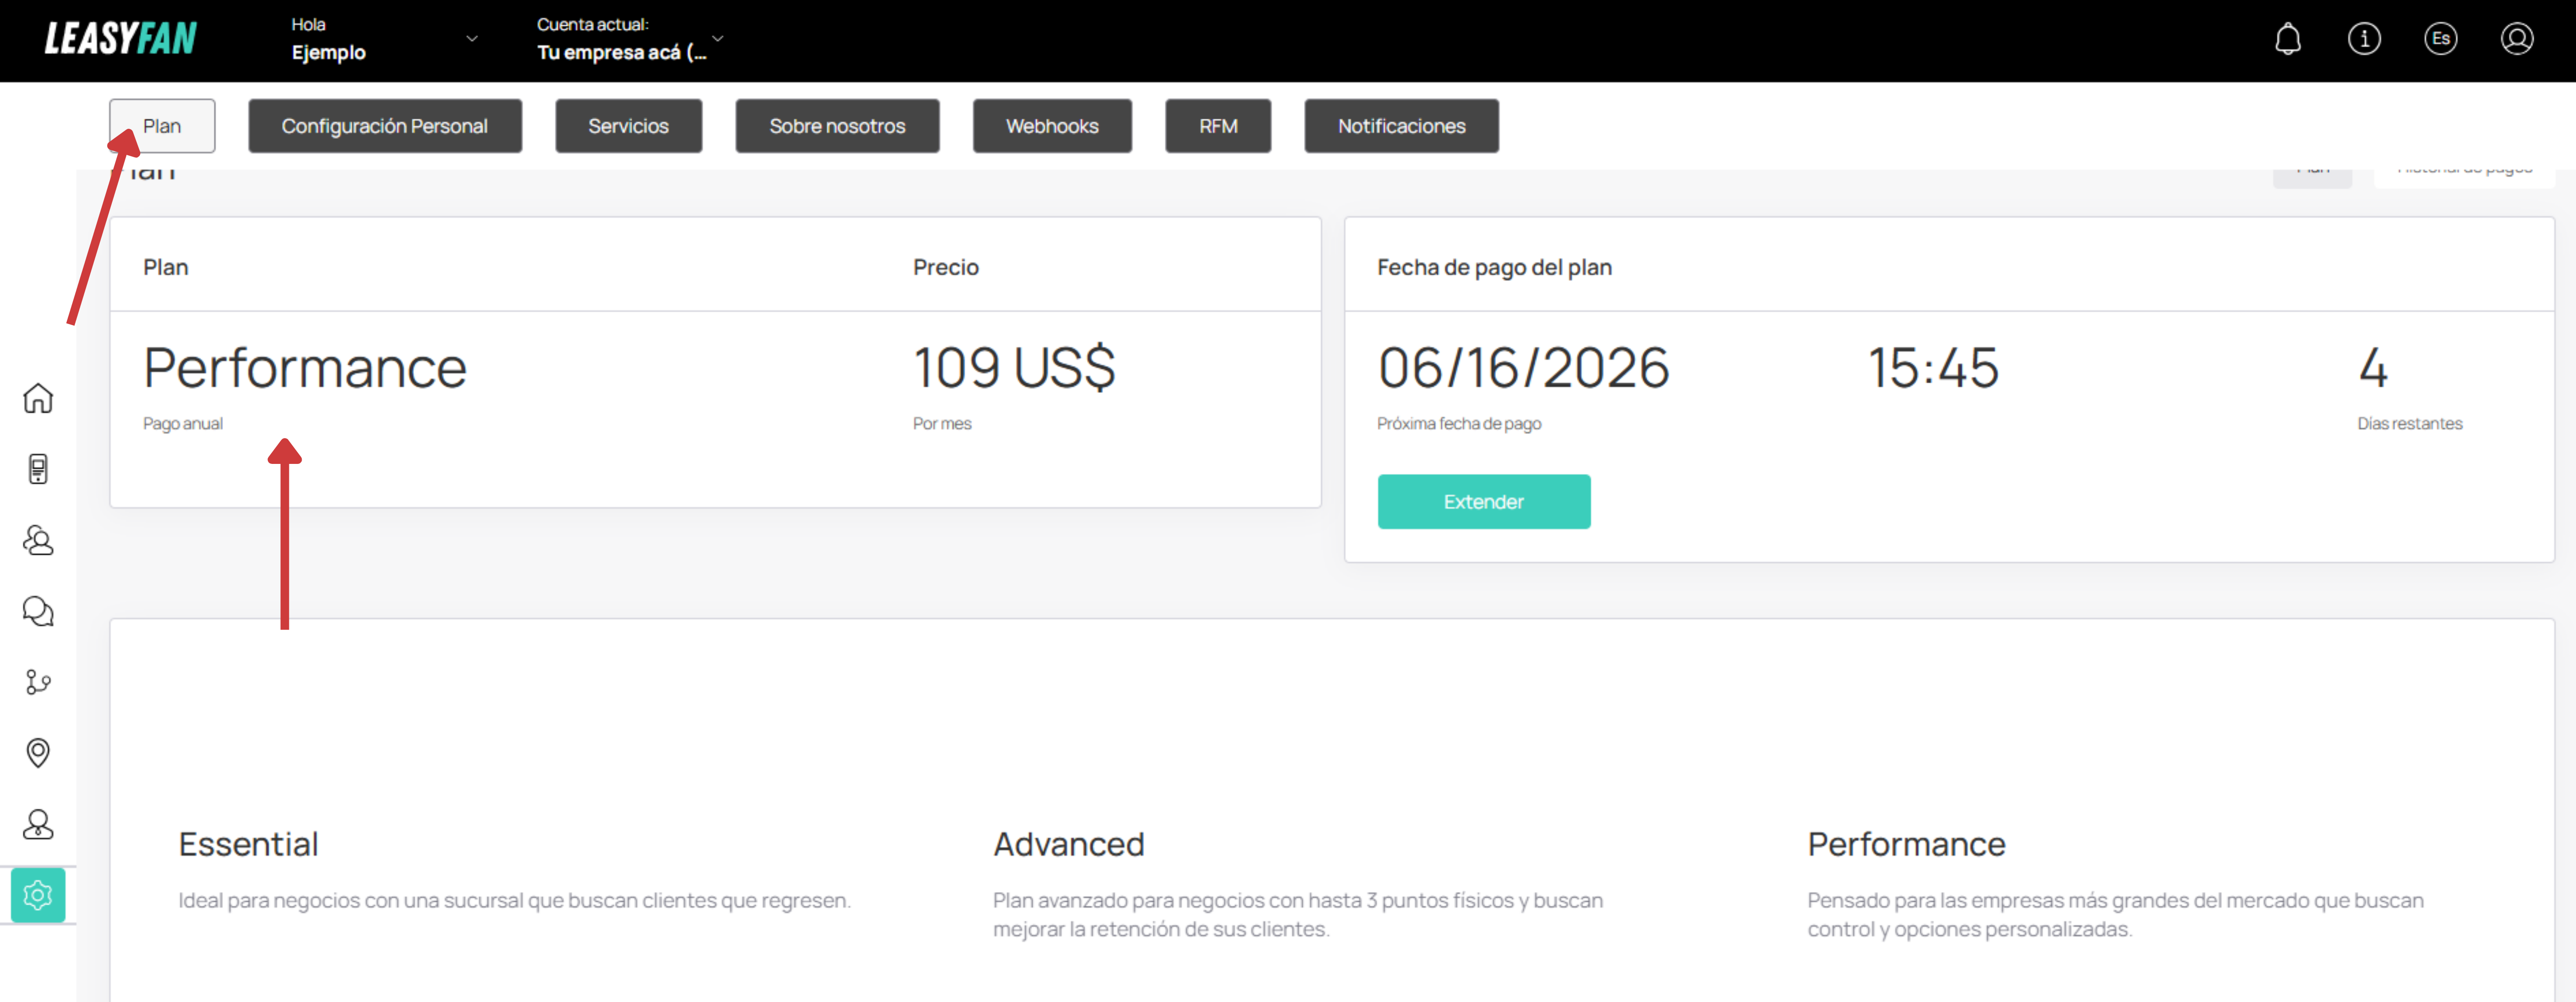
Task: Open the settings gear in sidebar
Action: click(38, 895)
